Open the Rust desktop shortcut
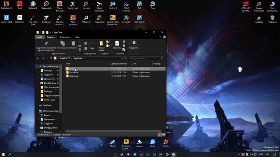 point(20,5)
